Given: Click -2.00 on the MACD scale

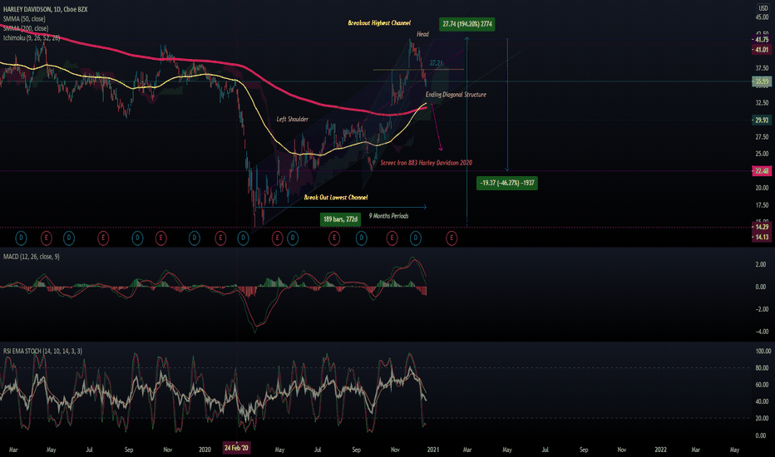Looking at the screenshot, I should click(x=762, y=309).
